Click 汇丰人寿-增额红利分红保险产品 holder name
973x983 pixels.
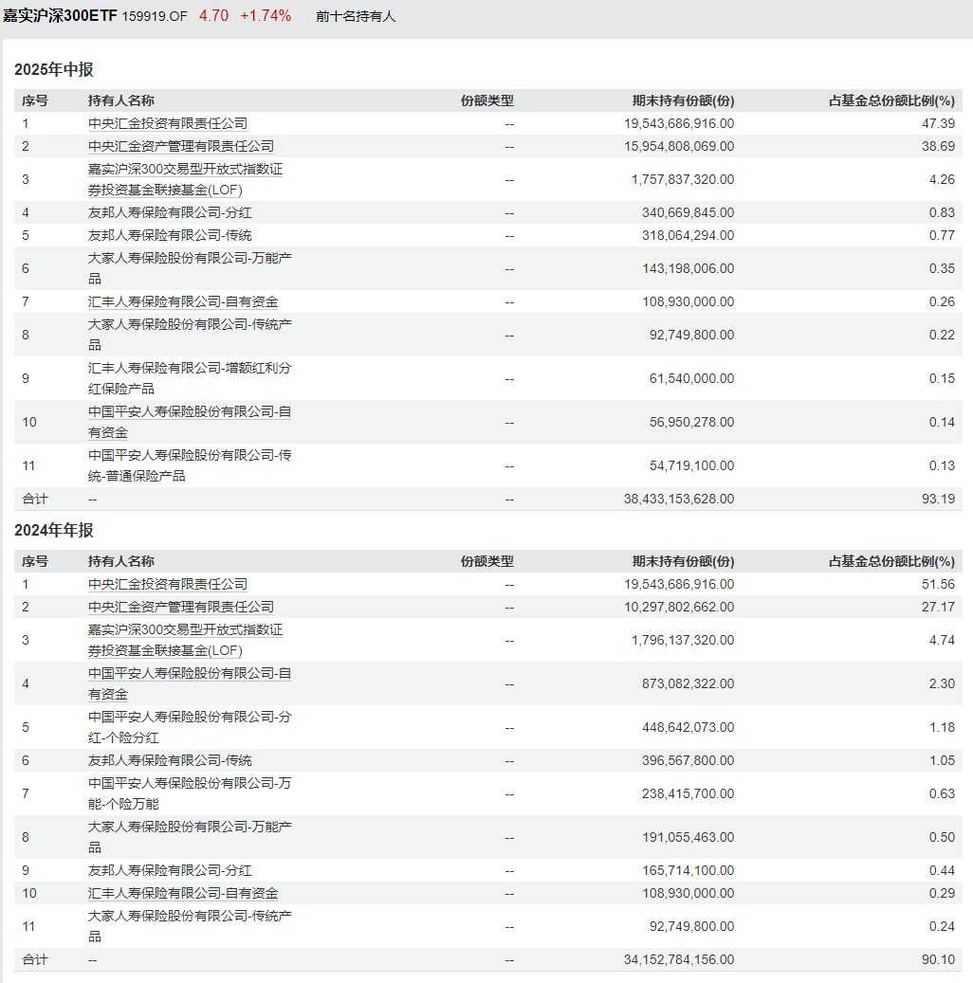click(x=190, y=378)
